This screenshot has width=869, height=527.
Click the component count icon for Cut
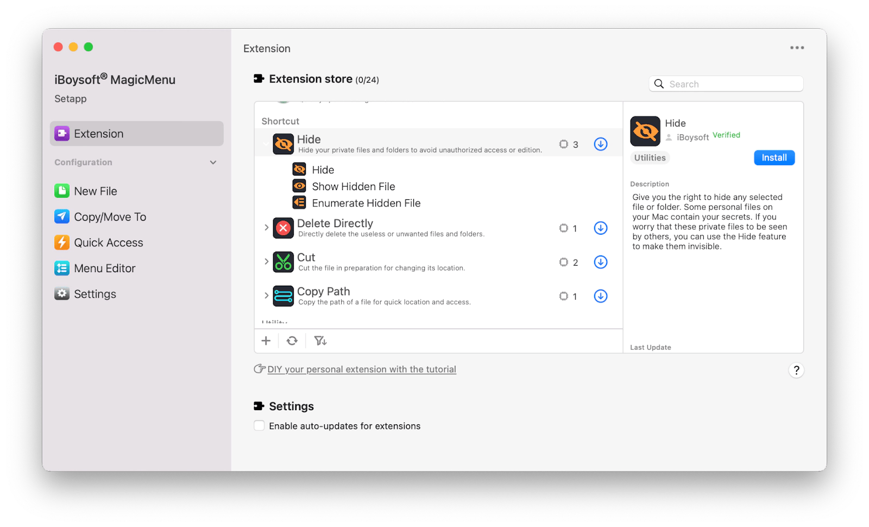[564, 262]
